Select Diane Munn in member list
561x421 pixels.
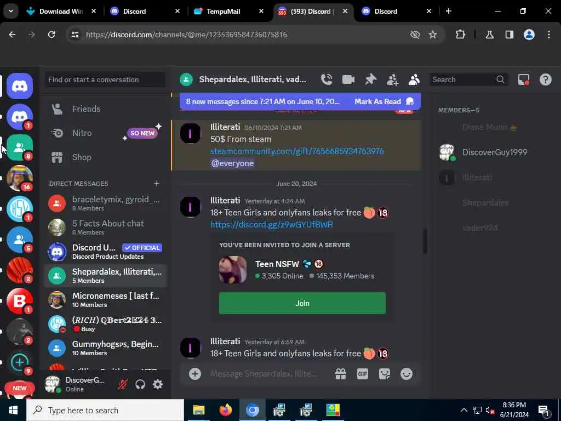pos(495,127)
